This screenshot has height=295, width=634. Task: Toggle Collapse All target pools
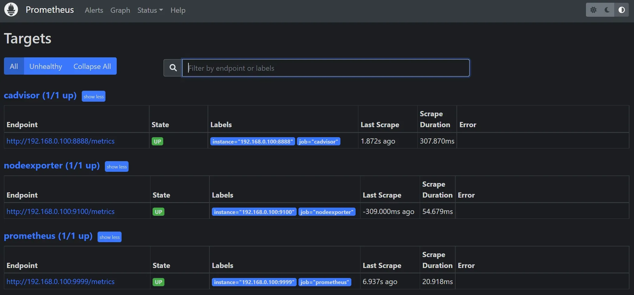tap(92, 66)
